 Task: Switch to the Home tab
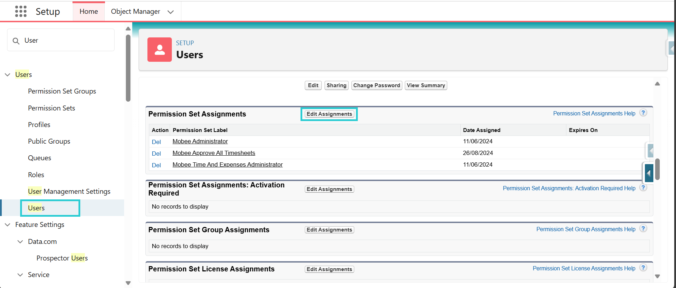tap(89, 11)
